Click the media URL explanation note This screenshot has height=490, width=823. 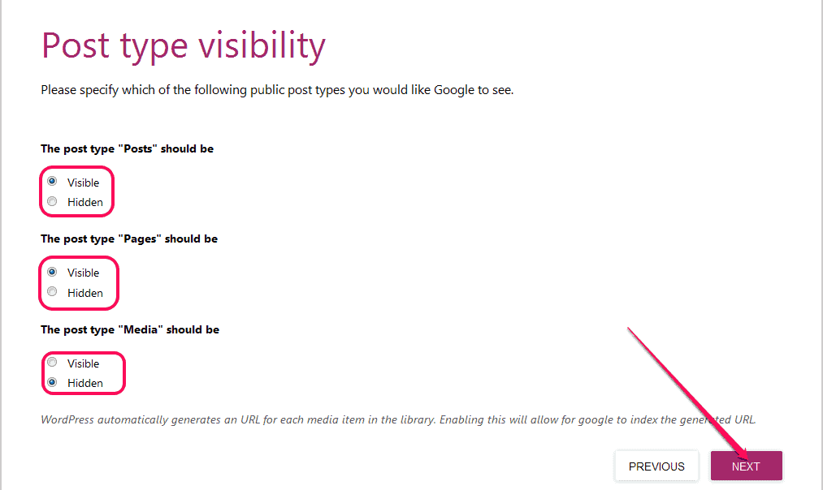(x=398, y=419)
